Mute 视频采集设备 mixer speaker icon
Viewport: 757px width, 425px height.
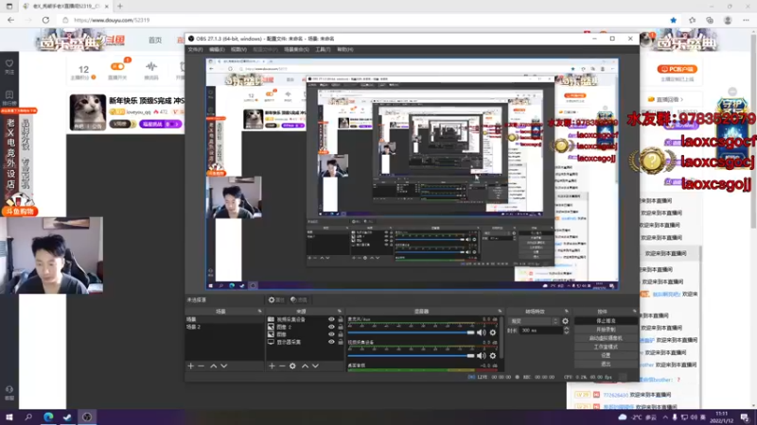(482, 356)
